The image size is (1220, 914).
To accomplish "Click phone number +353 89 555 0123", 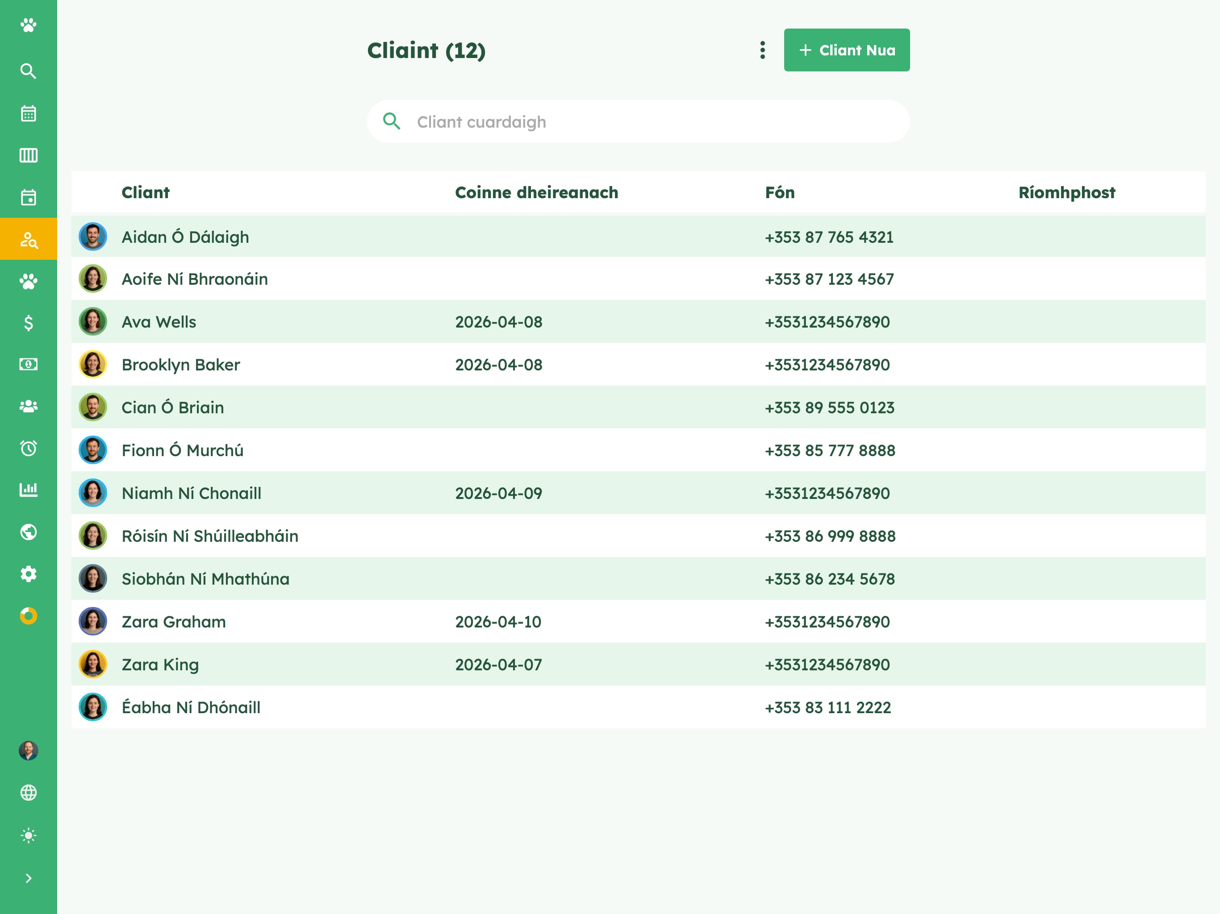I will coord(830,408).
